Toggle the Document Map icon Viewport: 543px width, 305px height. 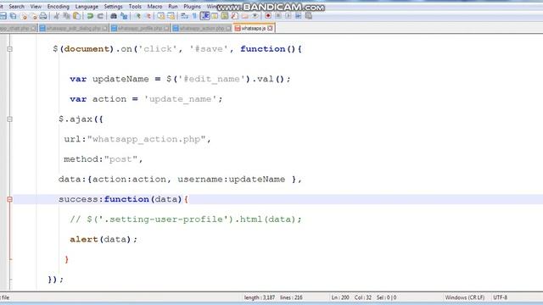click(225, 16)
